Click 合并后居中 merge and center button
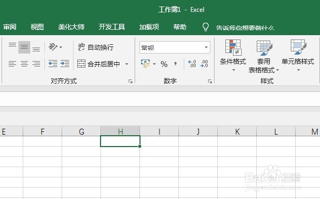This screenshot has width=320, height=199. click(99, 64)
